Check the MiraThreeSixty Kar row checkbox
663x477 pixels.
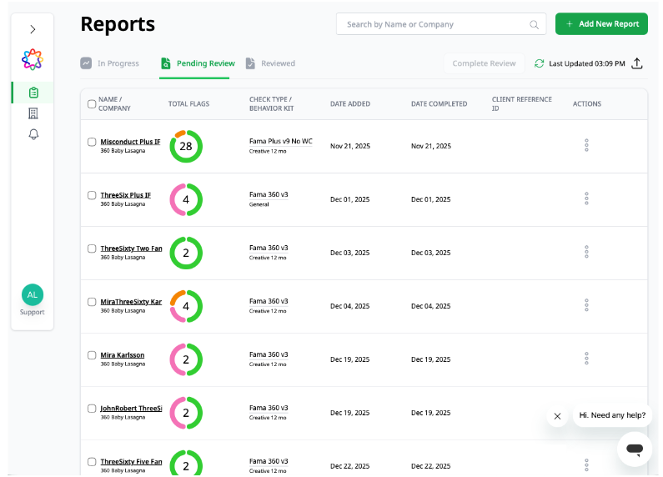[x=92, y=302]
